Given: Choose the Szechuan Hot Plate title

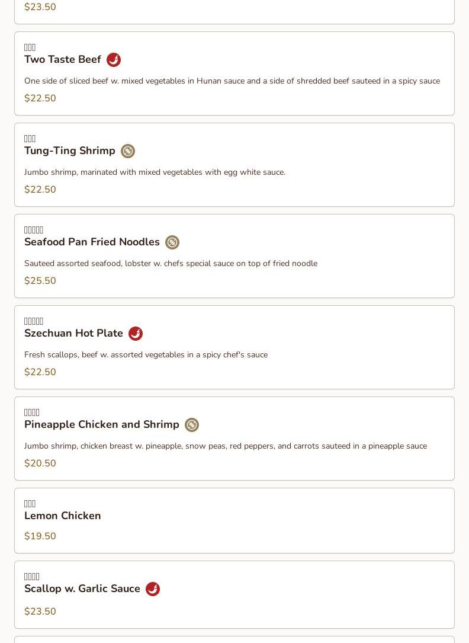Looking at the screenshot, I should [73, 334].
